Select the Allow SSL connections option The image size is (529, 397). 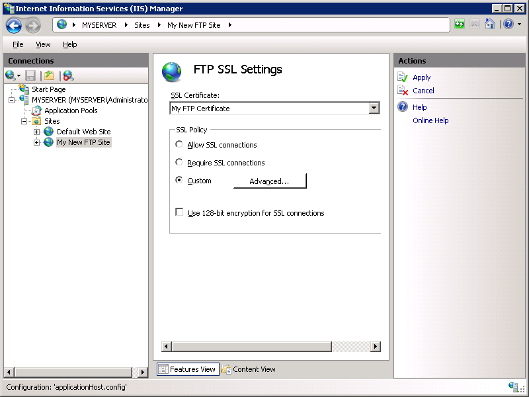click(x=179, y=144)
